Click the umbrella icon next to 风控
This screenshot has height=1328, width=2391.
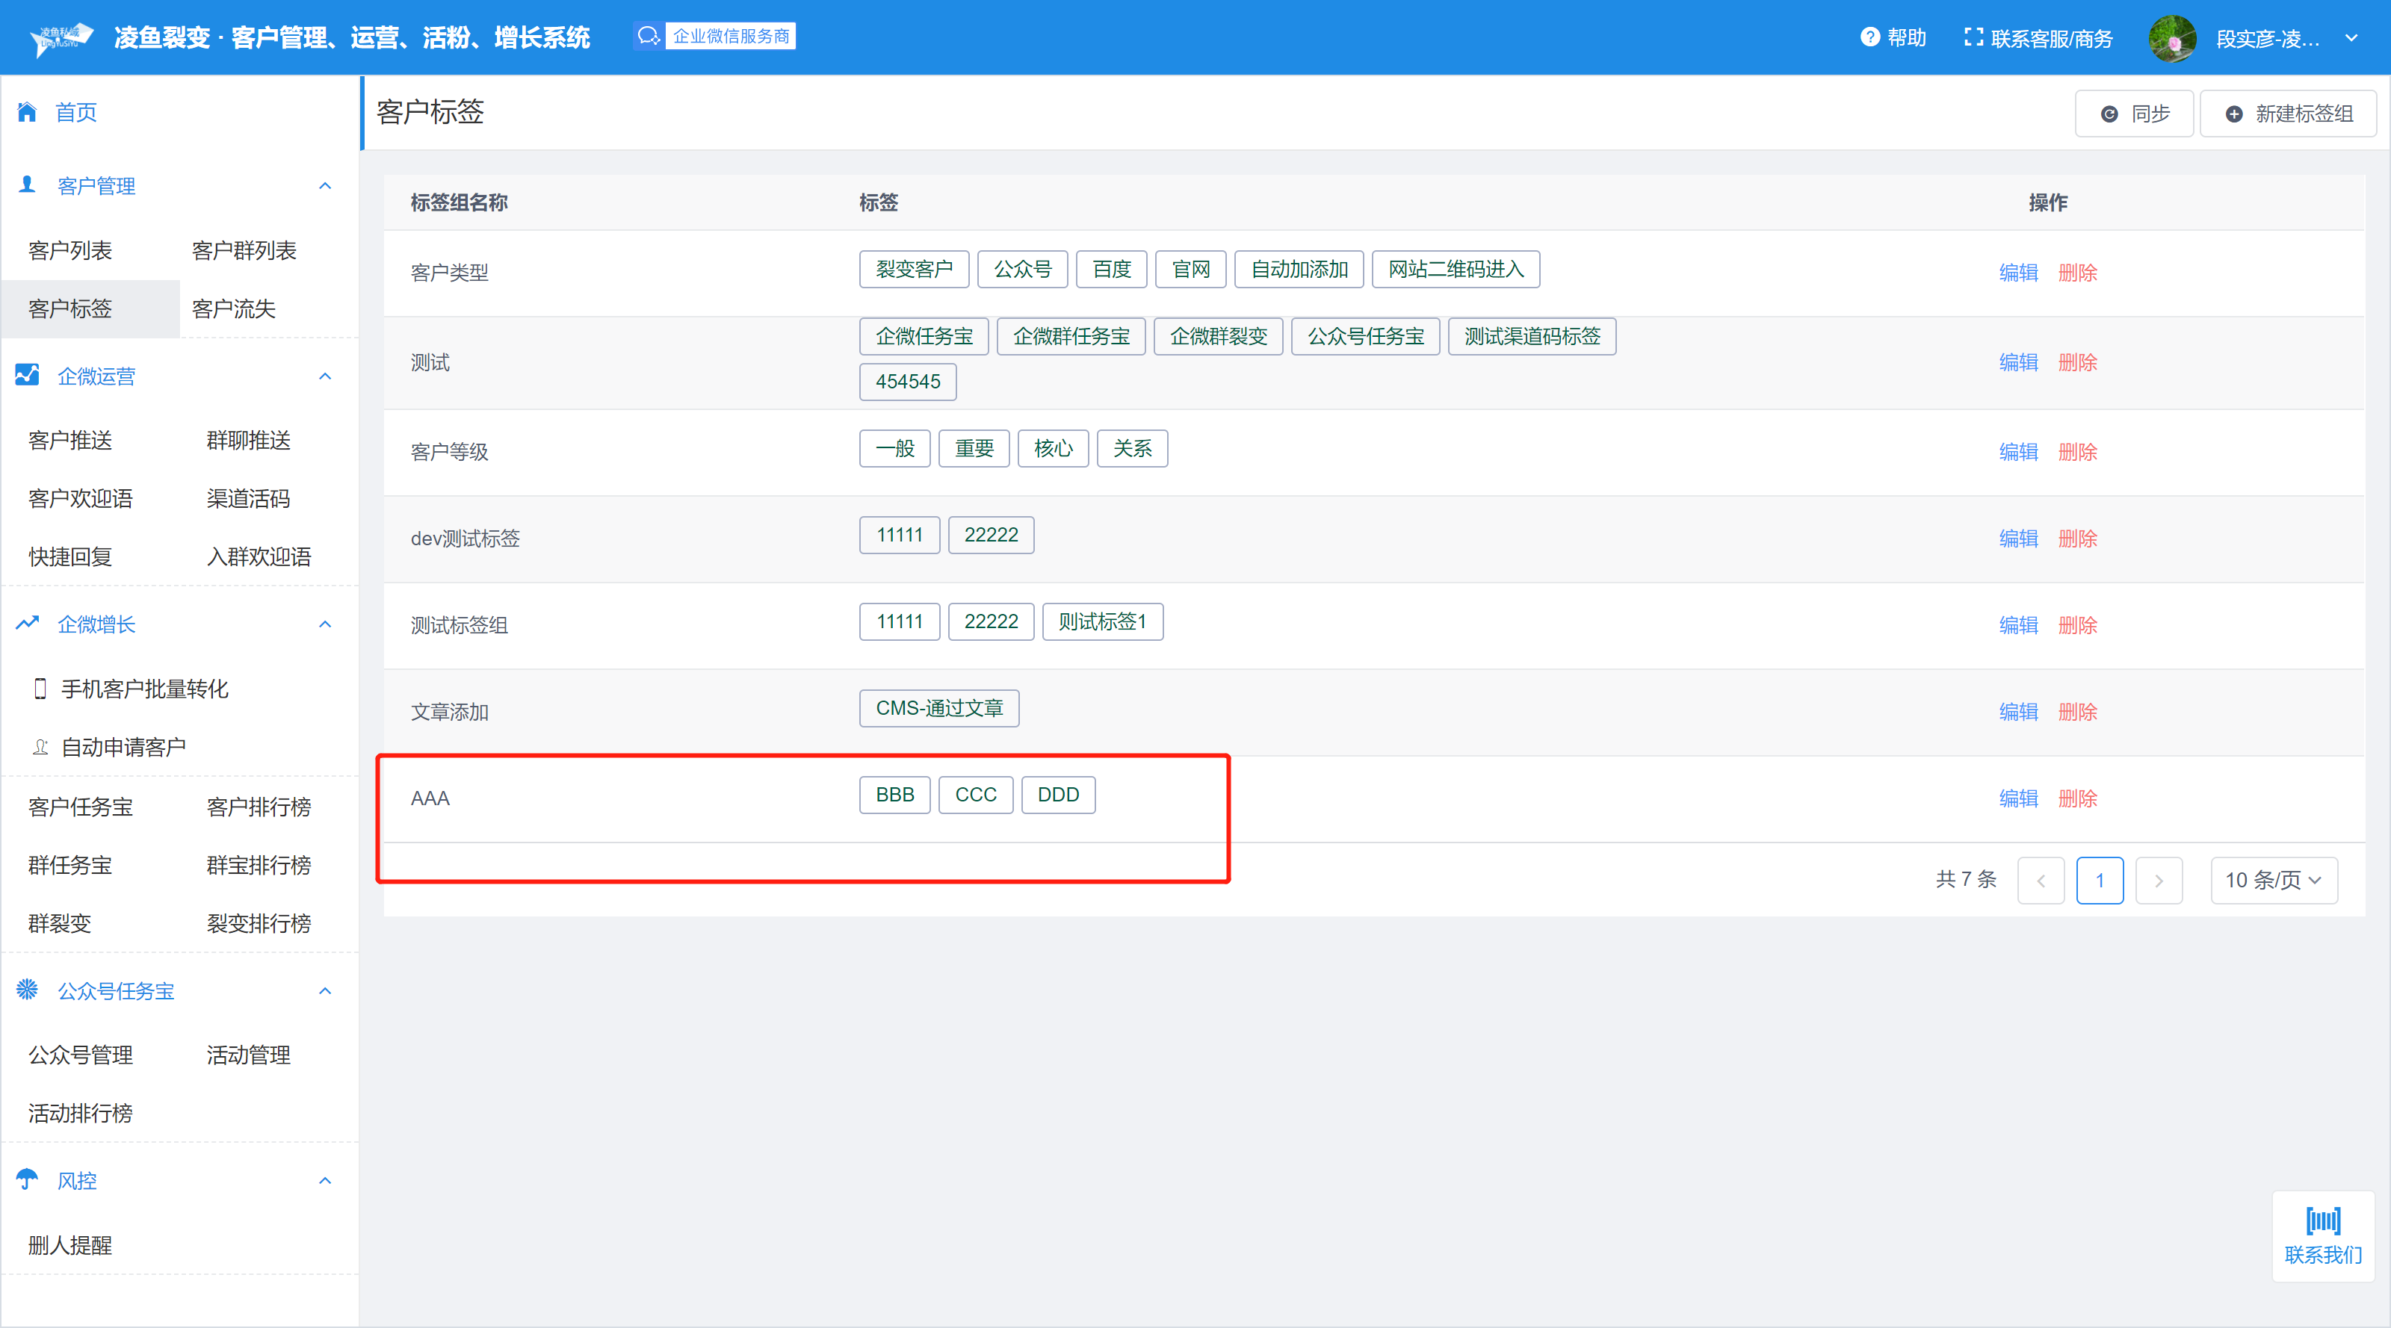coord(27,1179)
